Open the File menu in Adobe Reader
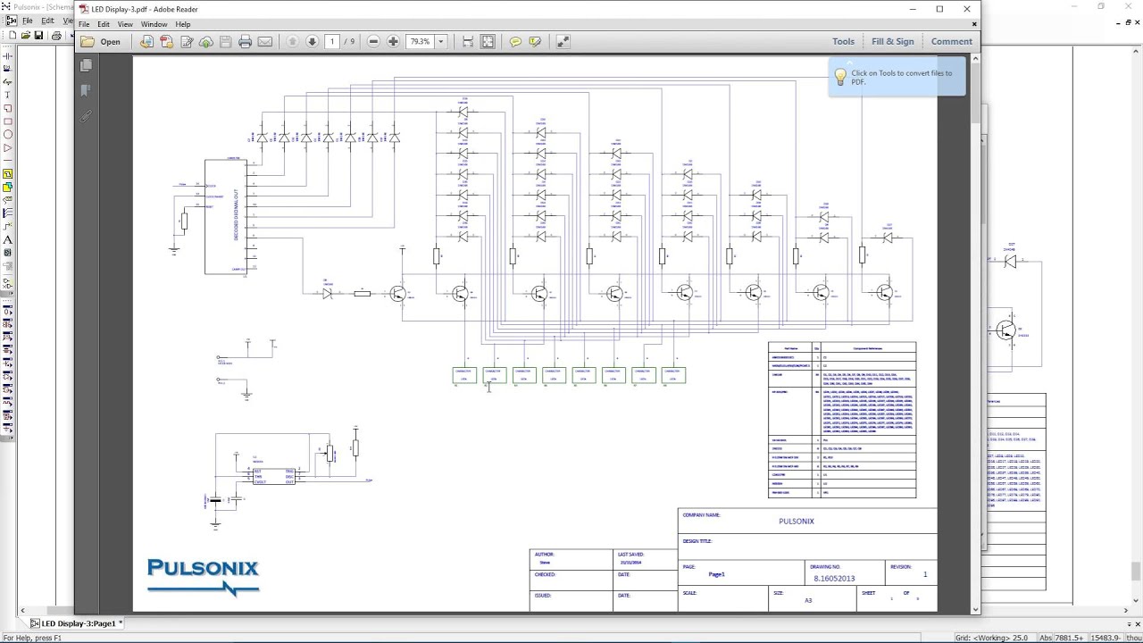The width and height of the screenshot is (1143, 643). coord(84,24)
